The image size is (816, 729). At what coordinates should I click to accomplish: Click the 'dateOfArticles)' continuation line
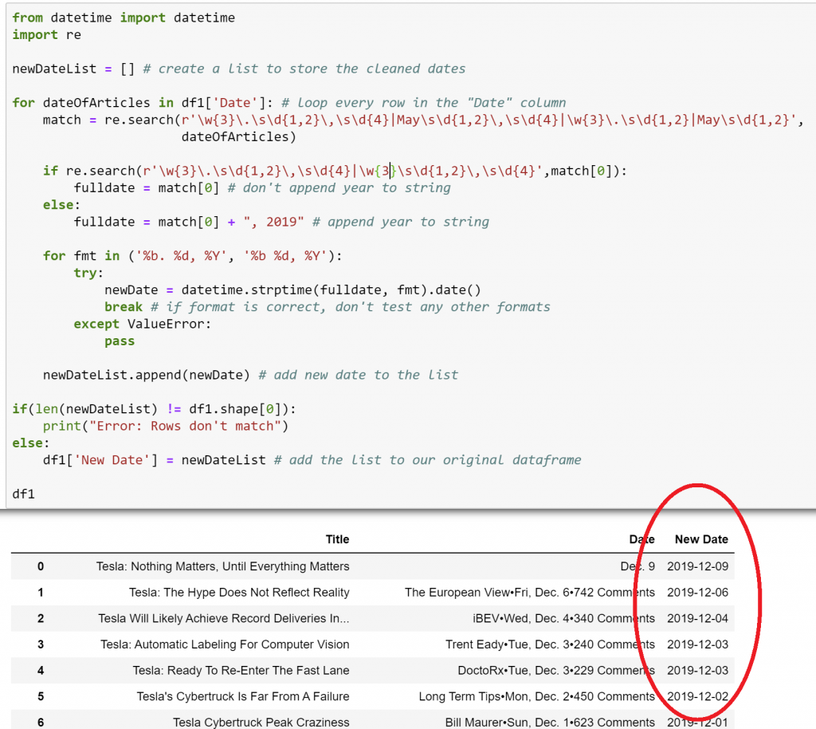(239, 137)
